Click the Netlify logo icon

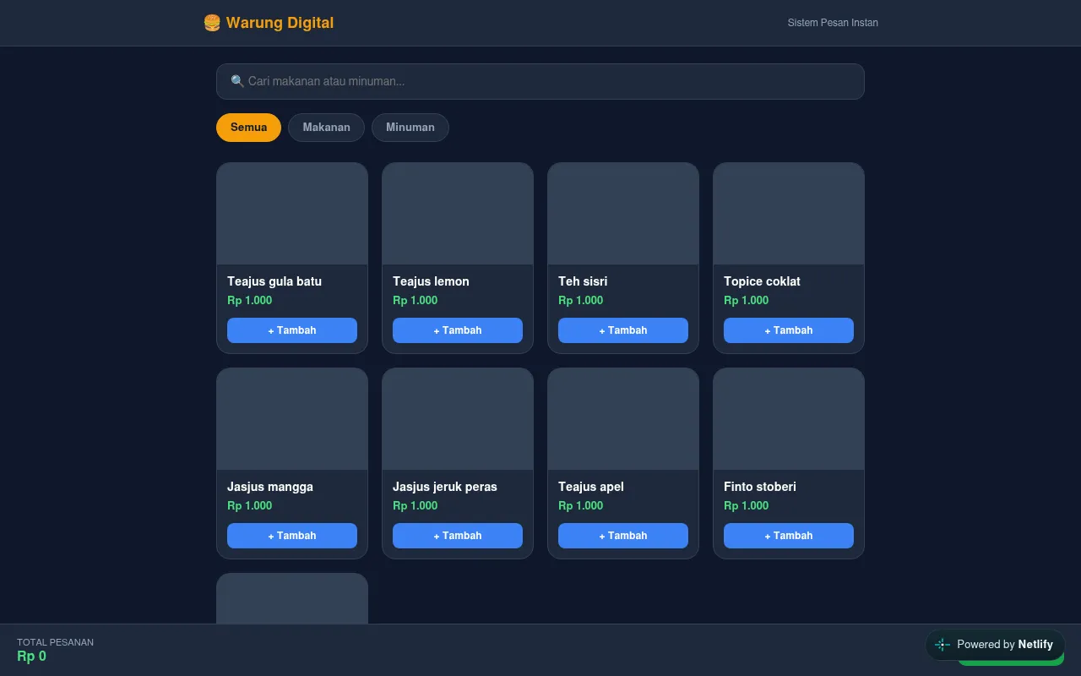tap(942, 645)
